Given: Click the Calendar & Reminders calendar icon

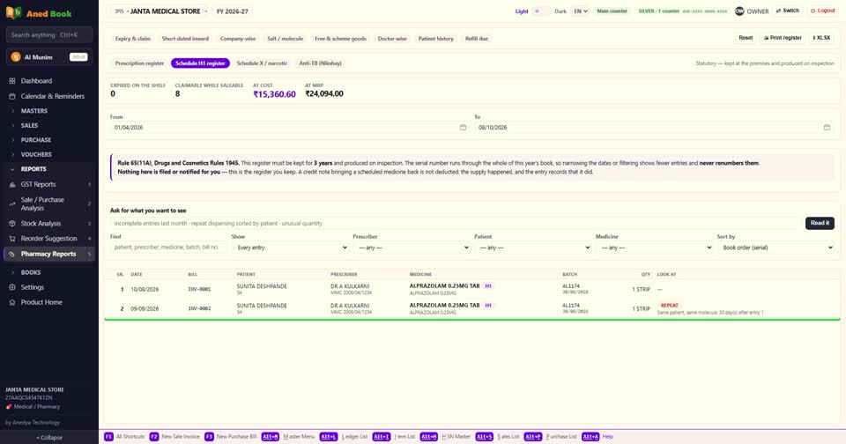Looking at the screenshot, I should [11, 96].
